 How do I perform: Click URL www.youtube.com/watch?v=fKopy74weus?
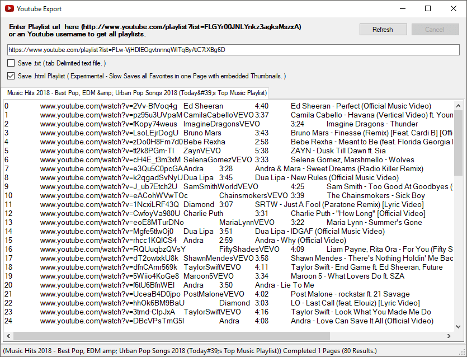(109, 124)
